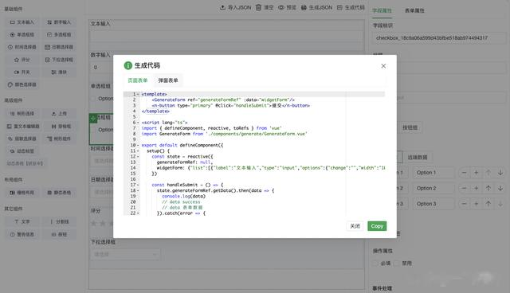The width and height of the screenshot is (510, 293).
Task: Move Option 1 down with arrow icon
Action: (x=500, y=173)
